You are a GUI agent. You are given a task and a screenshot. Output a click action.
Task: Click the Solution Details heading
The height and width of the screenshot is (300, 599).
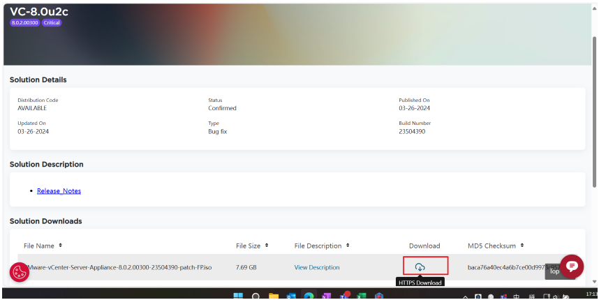pyautogui.click(x=38, y=80)
